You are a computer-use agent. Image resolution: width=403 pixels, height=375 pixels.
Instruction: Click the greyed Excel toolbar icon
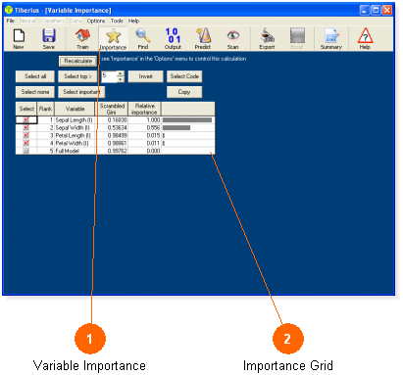click(297, 35)
